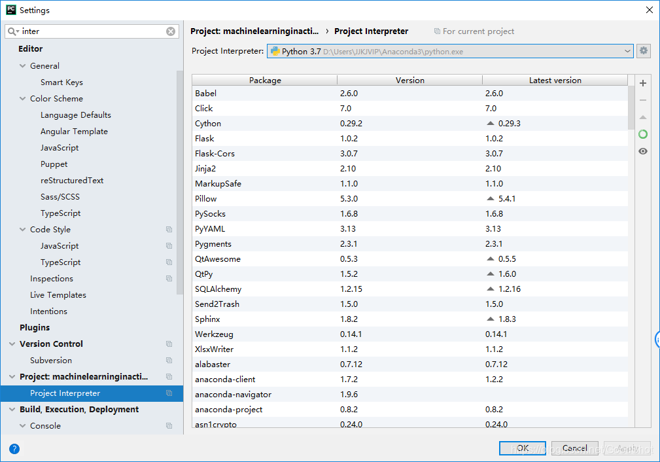Open Intentions settings page
This screenshot has width=660, height=462.
48,311
